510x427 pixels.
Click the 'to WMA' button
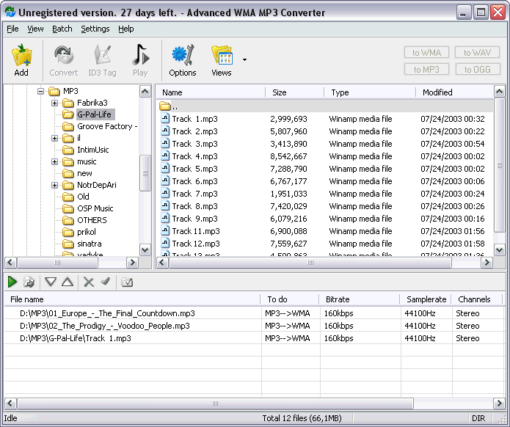(426, 52)
